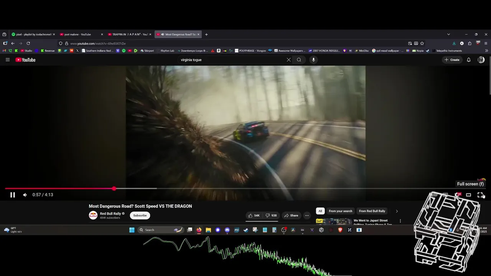Open the account avatar menu
The image size is (491, 276).
click(x=481, y=60)
